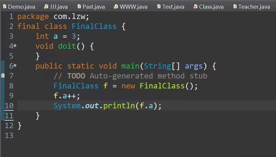This screenshot has width=276, height=157.
Task: Click the 'com.lzw;' package name
Action: pos(72,17)
